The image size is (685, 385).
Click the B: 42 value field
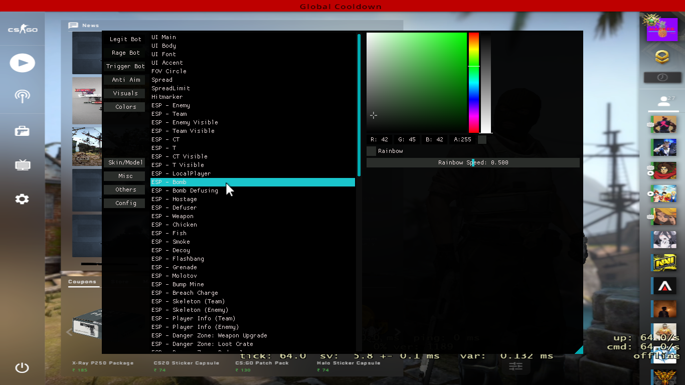pyautogui.click(x=435, y=139)
